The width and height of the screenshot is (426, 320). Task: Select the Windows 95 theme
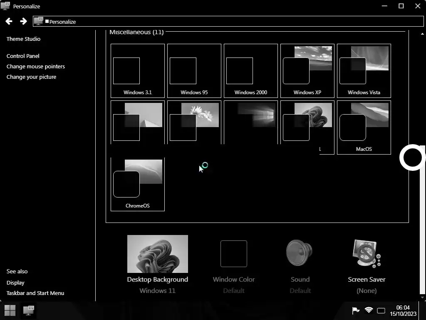click(194, 71)
